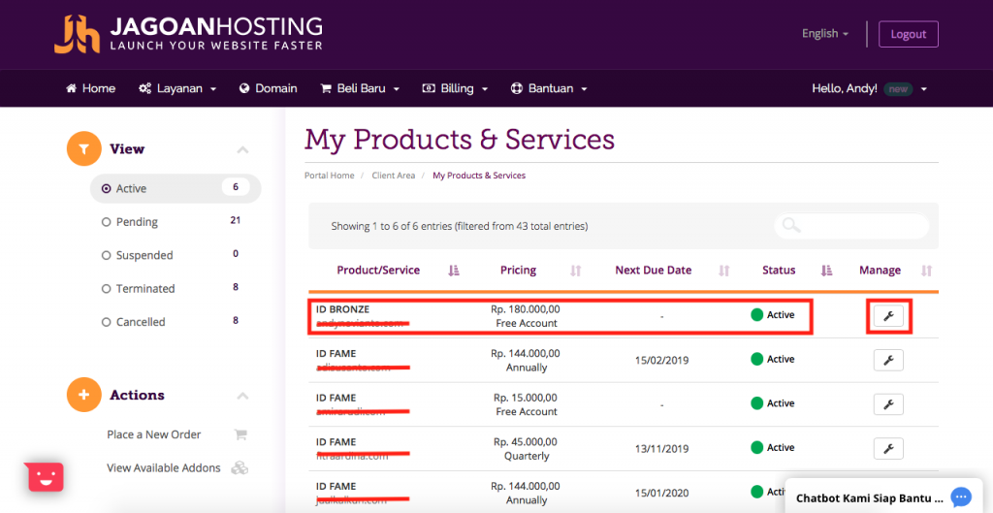Click manage wrench for Quarterly ID FAME row
This screenshot has width=993, height=513.
click(888, 448)
